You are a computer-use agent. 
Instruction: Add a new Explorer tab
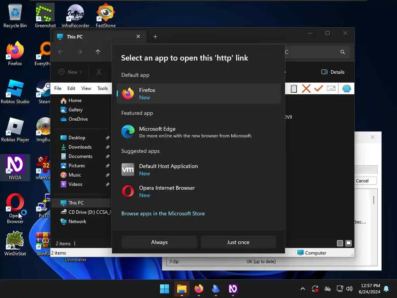[x=155, y=37]
